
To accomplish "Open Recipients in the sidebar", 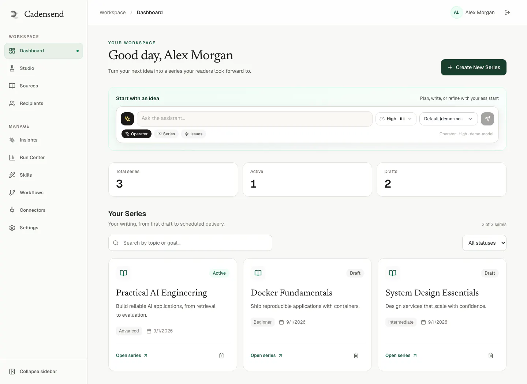I will [x=44, y=103].
